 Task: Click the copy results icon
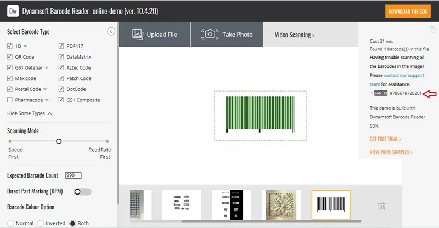tap(432, 30)
